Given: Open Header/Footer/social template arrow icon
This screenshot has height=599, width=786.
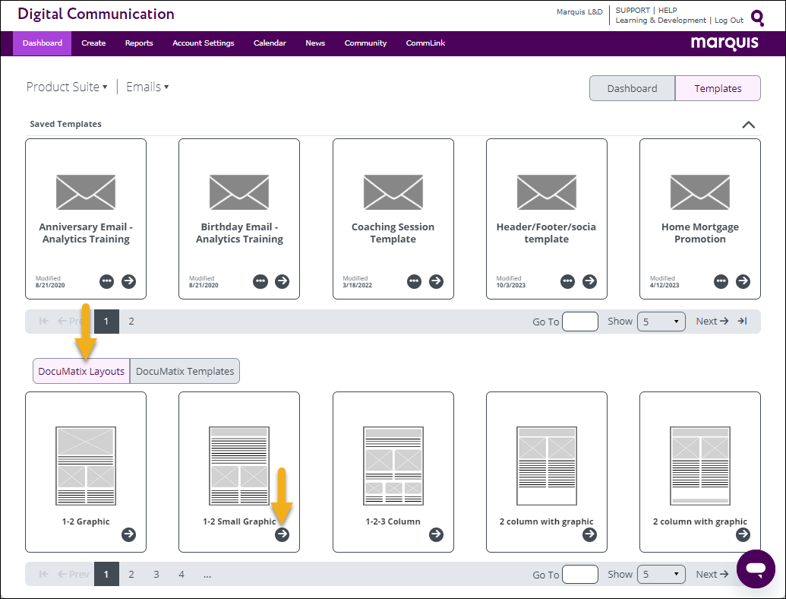Looking at the screenshot, I should 589,281.
